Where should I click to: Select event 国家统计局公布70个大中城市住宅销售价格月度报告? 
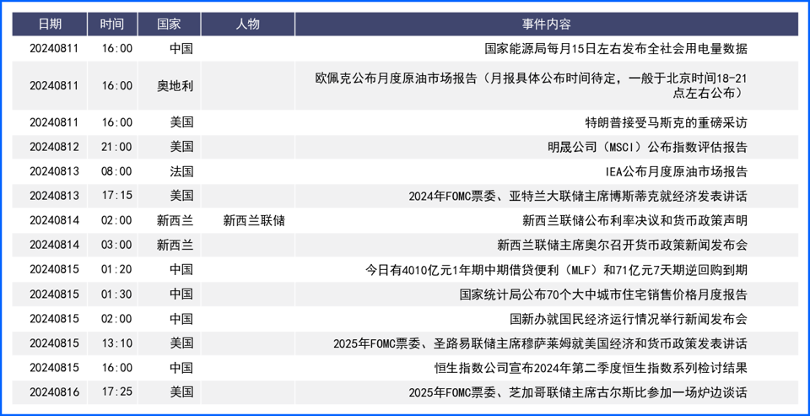coord(603,294)
